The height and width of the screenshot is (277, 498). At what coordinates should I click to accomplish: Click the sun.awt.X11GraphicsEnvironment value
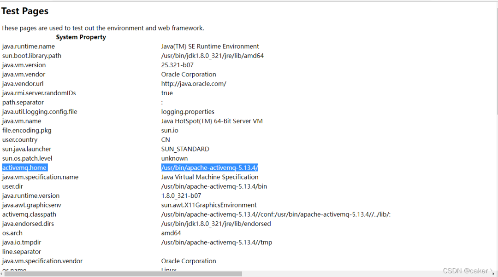(209, 205)
